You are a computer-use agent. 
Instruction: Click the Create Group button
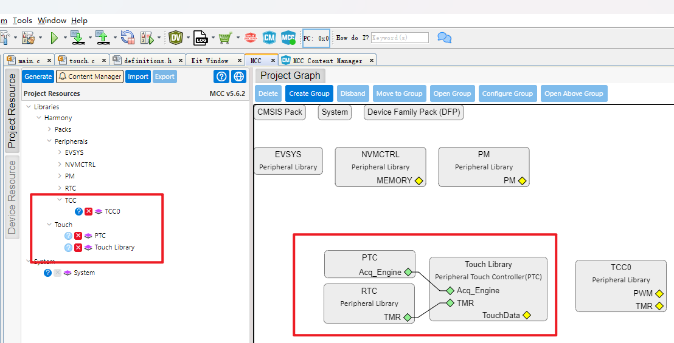pyautogui.click(x=309, y=93)
